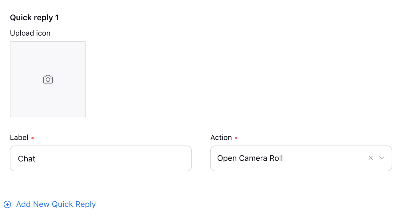Viewport: 399px width, 221px height.
Task: Click the Open Camera Roll selected value text
Action: point(250,158)
